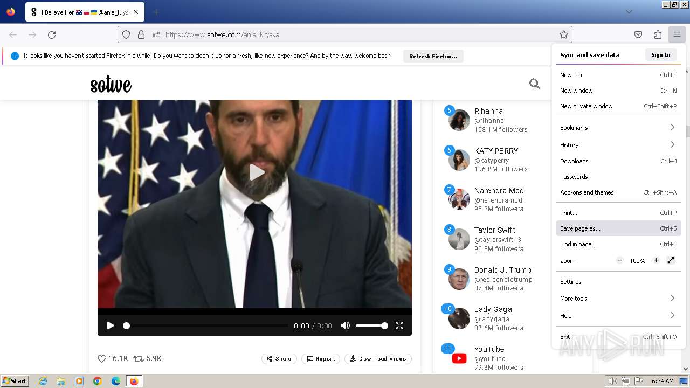This screenshot has height=388, width=690.
Task: Bookmark this page with the star icon
Action: click(564, 34)
